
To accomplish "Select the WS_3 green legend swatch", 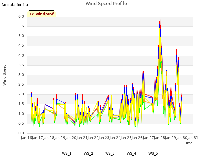I will [x=100, y=154].
